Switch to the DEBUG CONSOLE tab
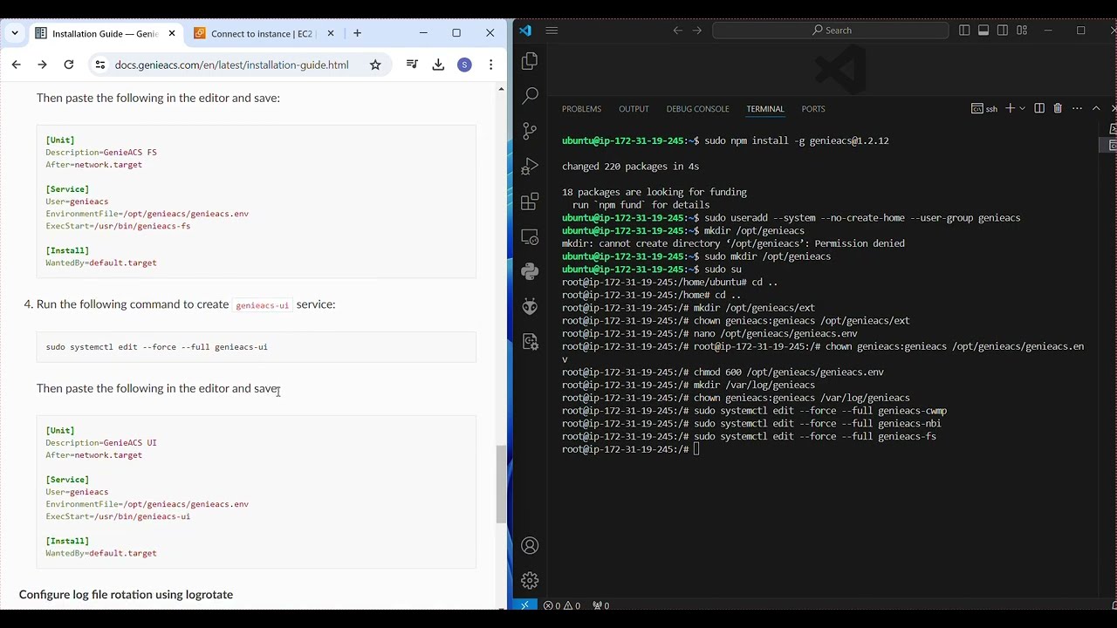1117x628 pixels. tap(697, 109)
